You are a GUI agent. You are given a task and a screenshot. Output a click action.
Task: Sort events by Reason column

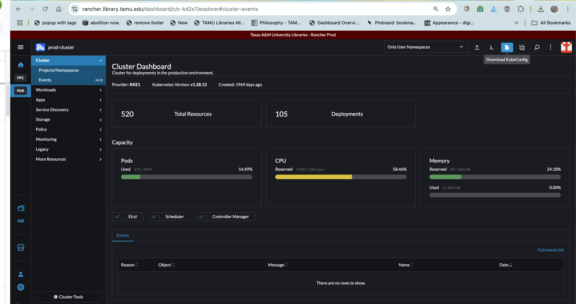[x=129, y=265]
